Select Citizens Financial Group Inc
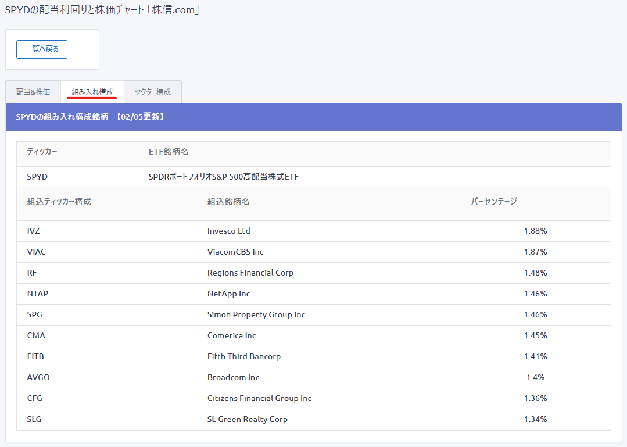Viewport: 627px width, 447px height. pos(259,398)
